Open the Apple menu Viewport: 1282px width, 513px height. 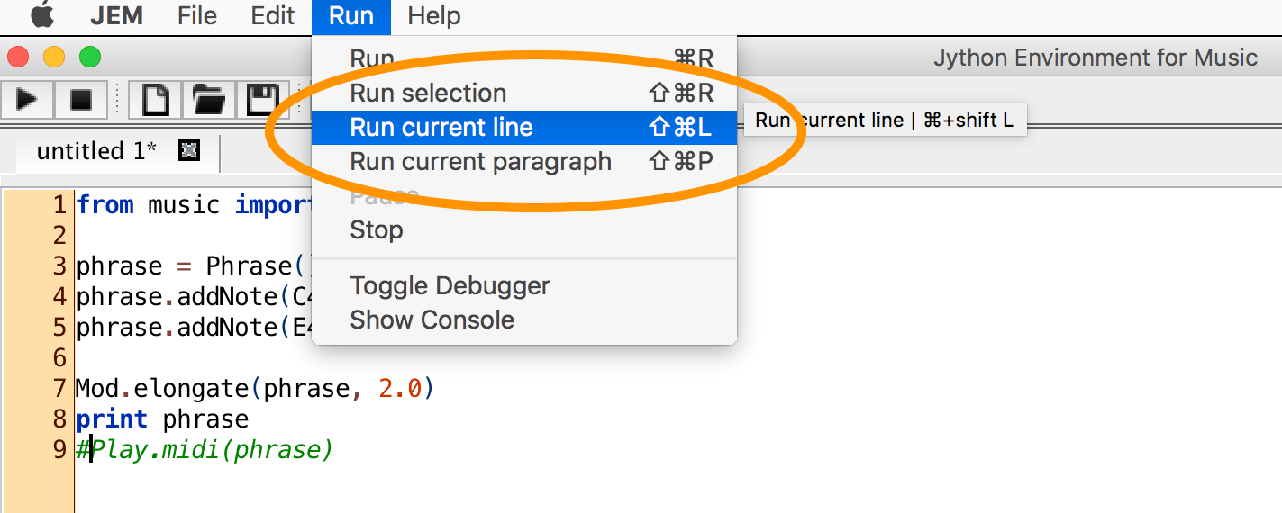click(42, 15)
